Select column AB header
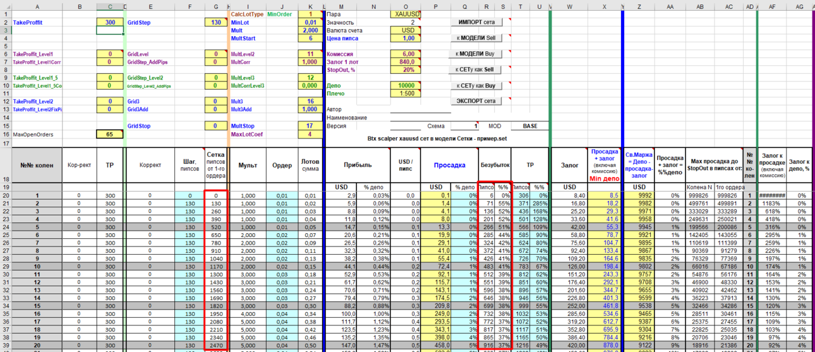This screenshot has height=352, width=815. pyautogui.click(x=700, y=6)
